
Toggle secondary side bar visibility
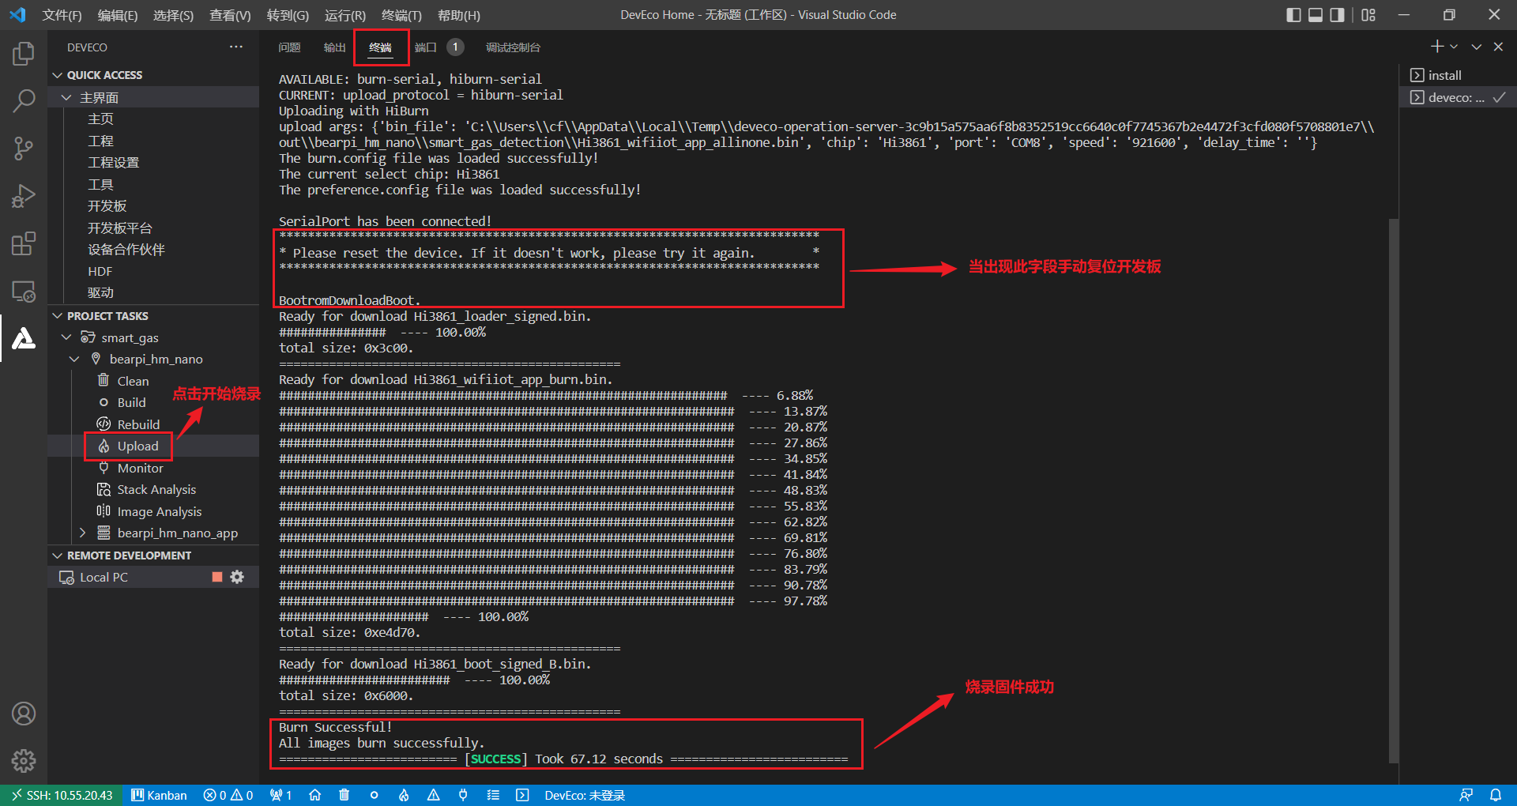click(x=1337, y=15)
